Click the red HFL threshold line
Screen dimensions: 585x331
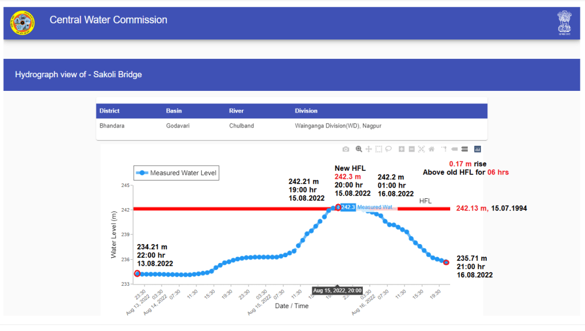tap(229, 209)
